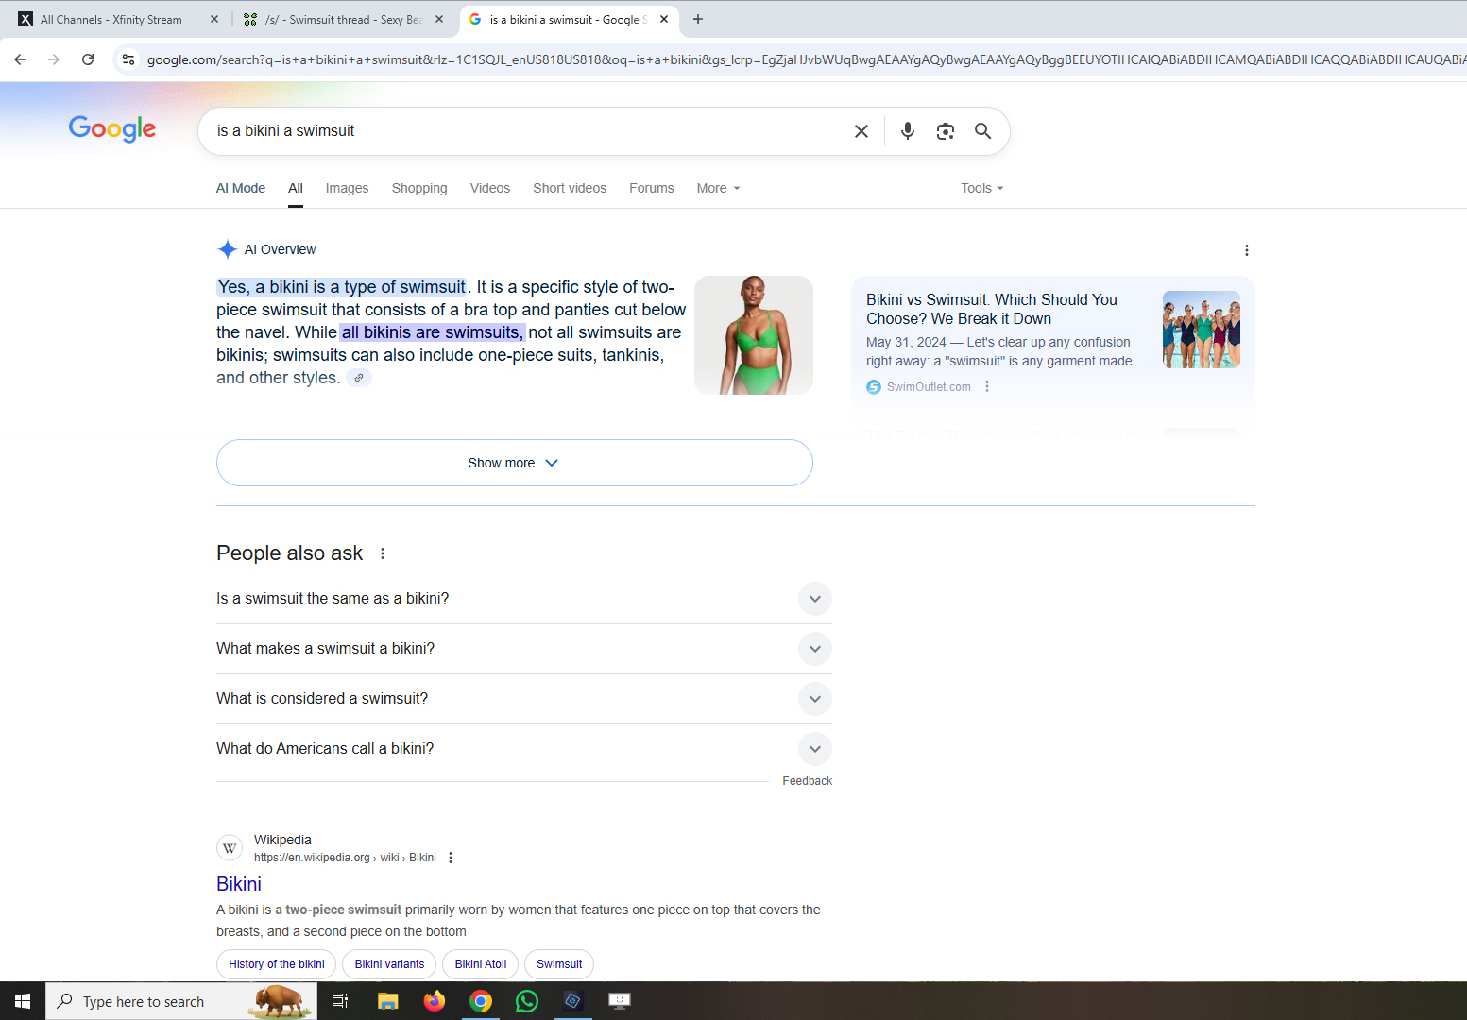Click the Wikipedia URL breadcrumb text
This screenshot has width=1467, height=1020.
(345, 858)
